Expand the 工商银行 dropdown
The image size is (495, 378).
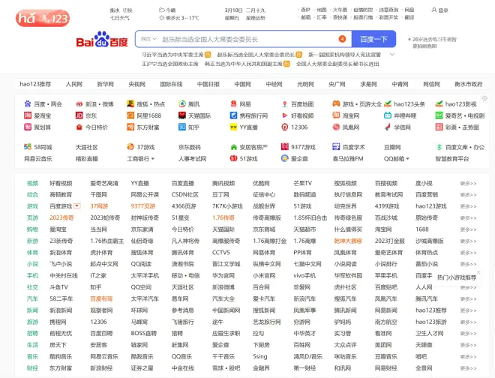tap(153, 159)
